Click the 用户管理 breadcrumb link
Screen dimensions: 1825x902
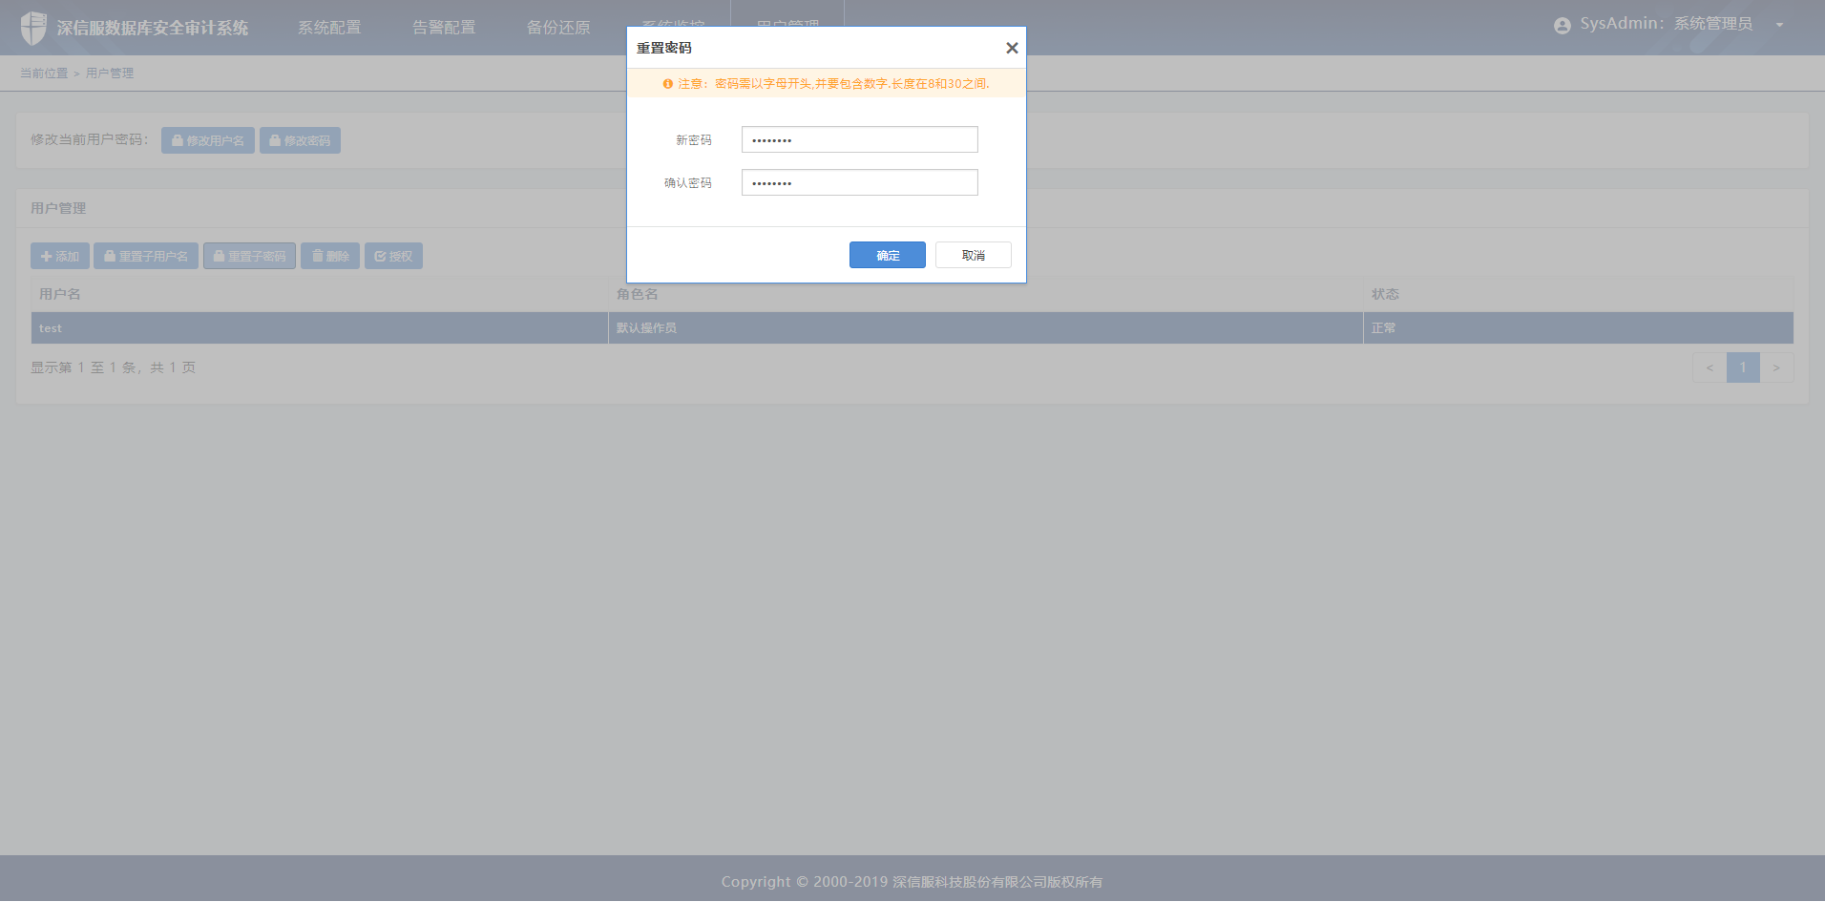[x=110, y=73]
